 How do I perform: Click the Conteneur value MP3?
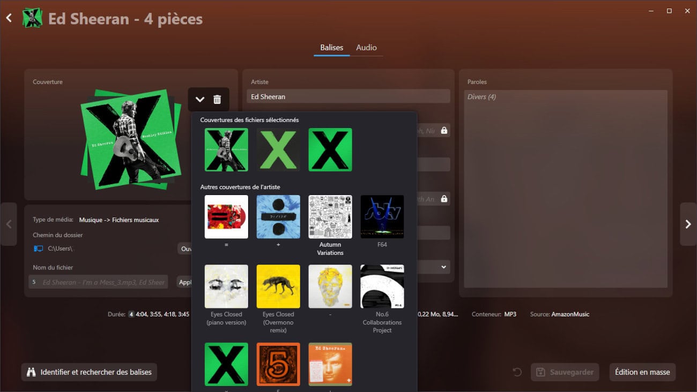[x=510, y=314]
